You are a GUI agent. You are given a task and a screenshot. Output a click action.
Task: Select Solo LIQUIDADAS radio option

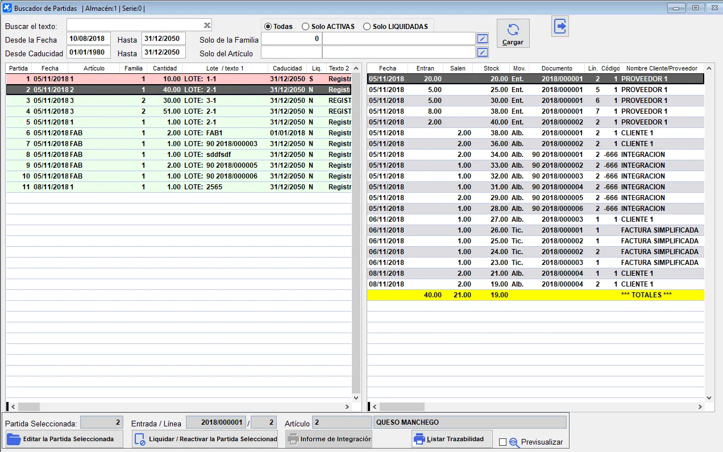coord(367,27)
